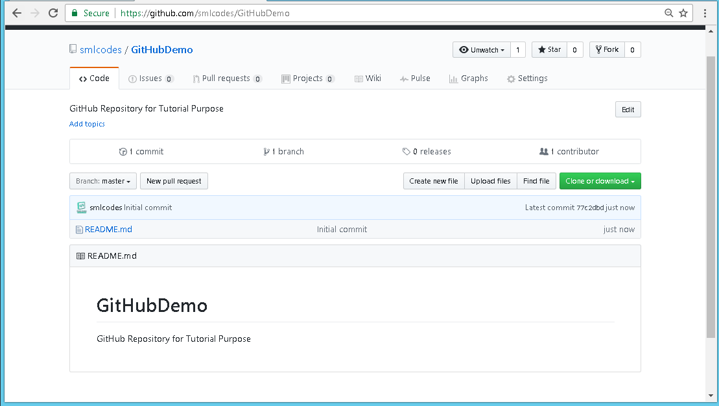719x406 pixels.
Task: Expand the Clone or download menu
Action: pyautogui.click(x=600, y=182)
